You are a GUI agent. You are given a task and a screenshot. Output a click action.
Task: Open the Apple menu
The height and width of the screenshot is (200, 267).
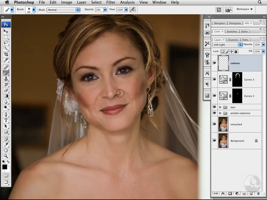pos(7,2)
